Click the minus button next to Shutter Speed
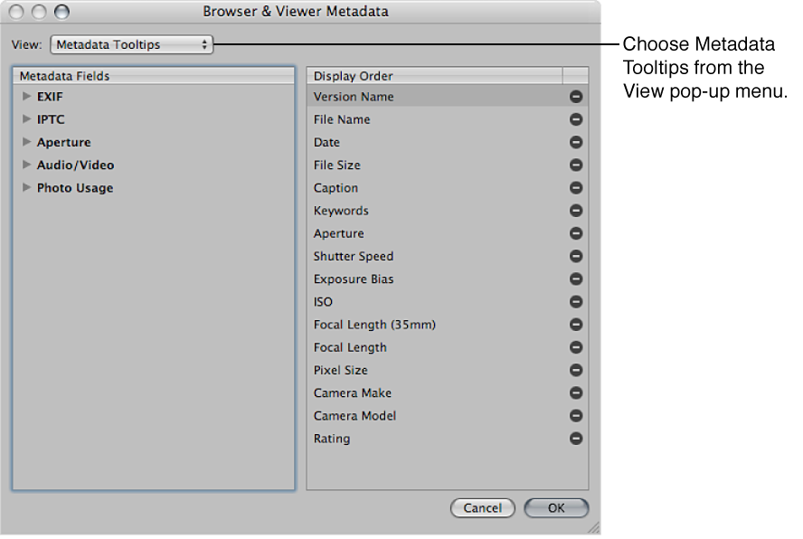The height and width of the screenshot is (539, 803). (576, 256)
